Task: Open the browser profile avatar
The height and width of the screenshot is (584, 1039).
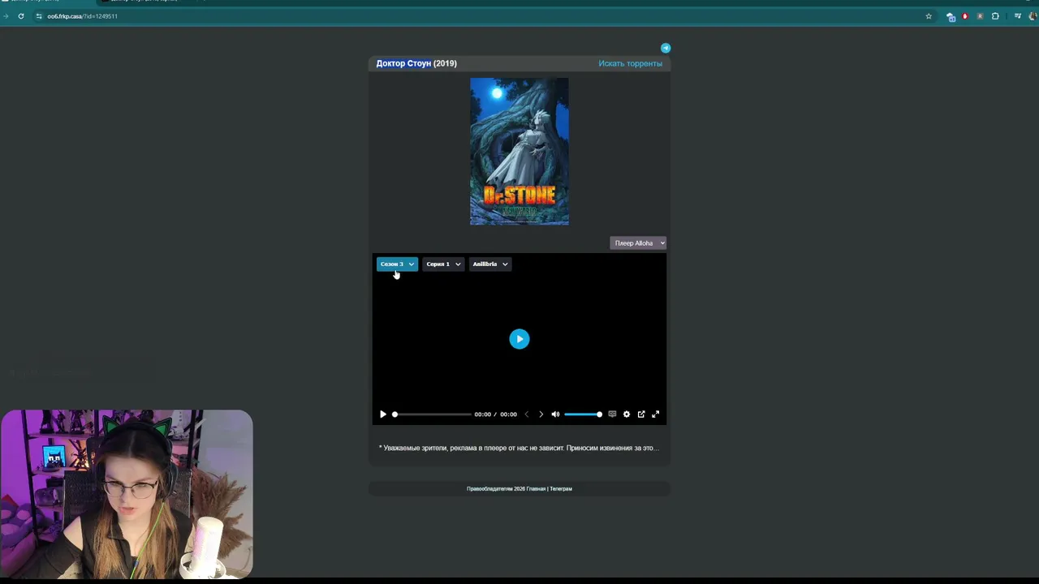Action: click(x=1033, y=16)
